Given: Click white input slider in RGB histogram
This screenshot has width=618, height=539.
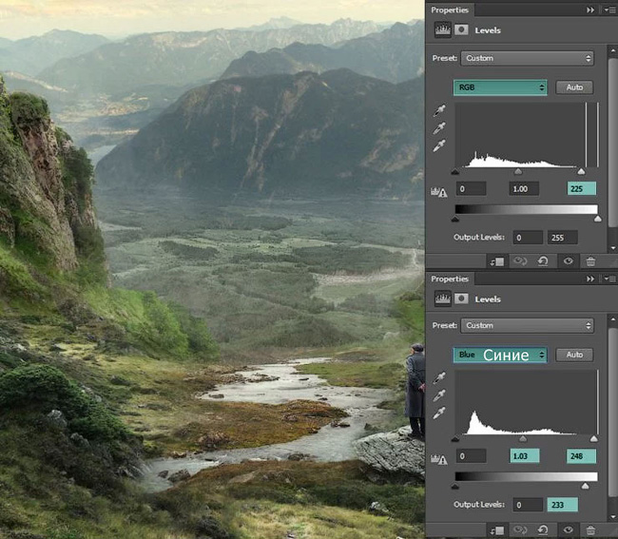Looking at the screenshot, I should 581,172.
